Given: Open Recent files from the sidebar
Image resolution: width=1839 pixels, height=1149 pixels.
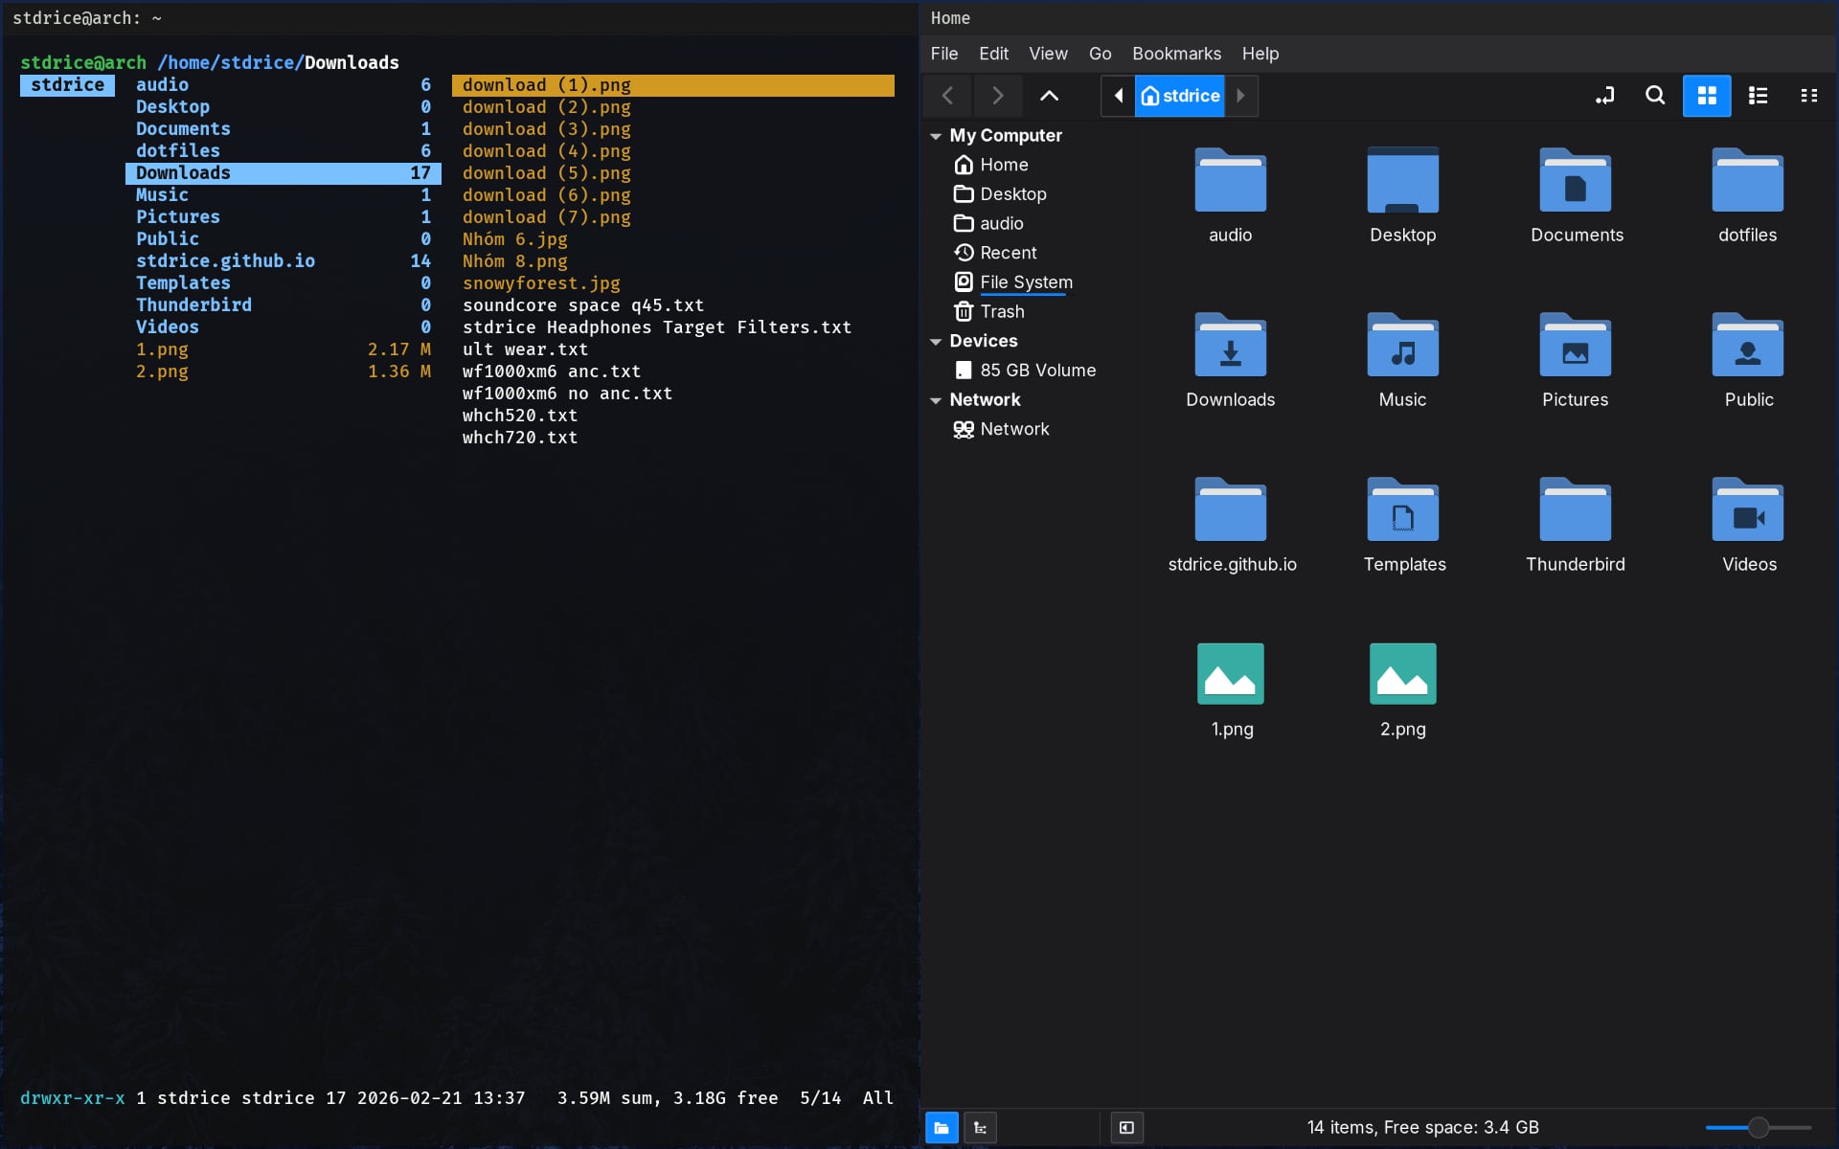Looking at the screenshot, I should [x=1008, y=252].
